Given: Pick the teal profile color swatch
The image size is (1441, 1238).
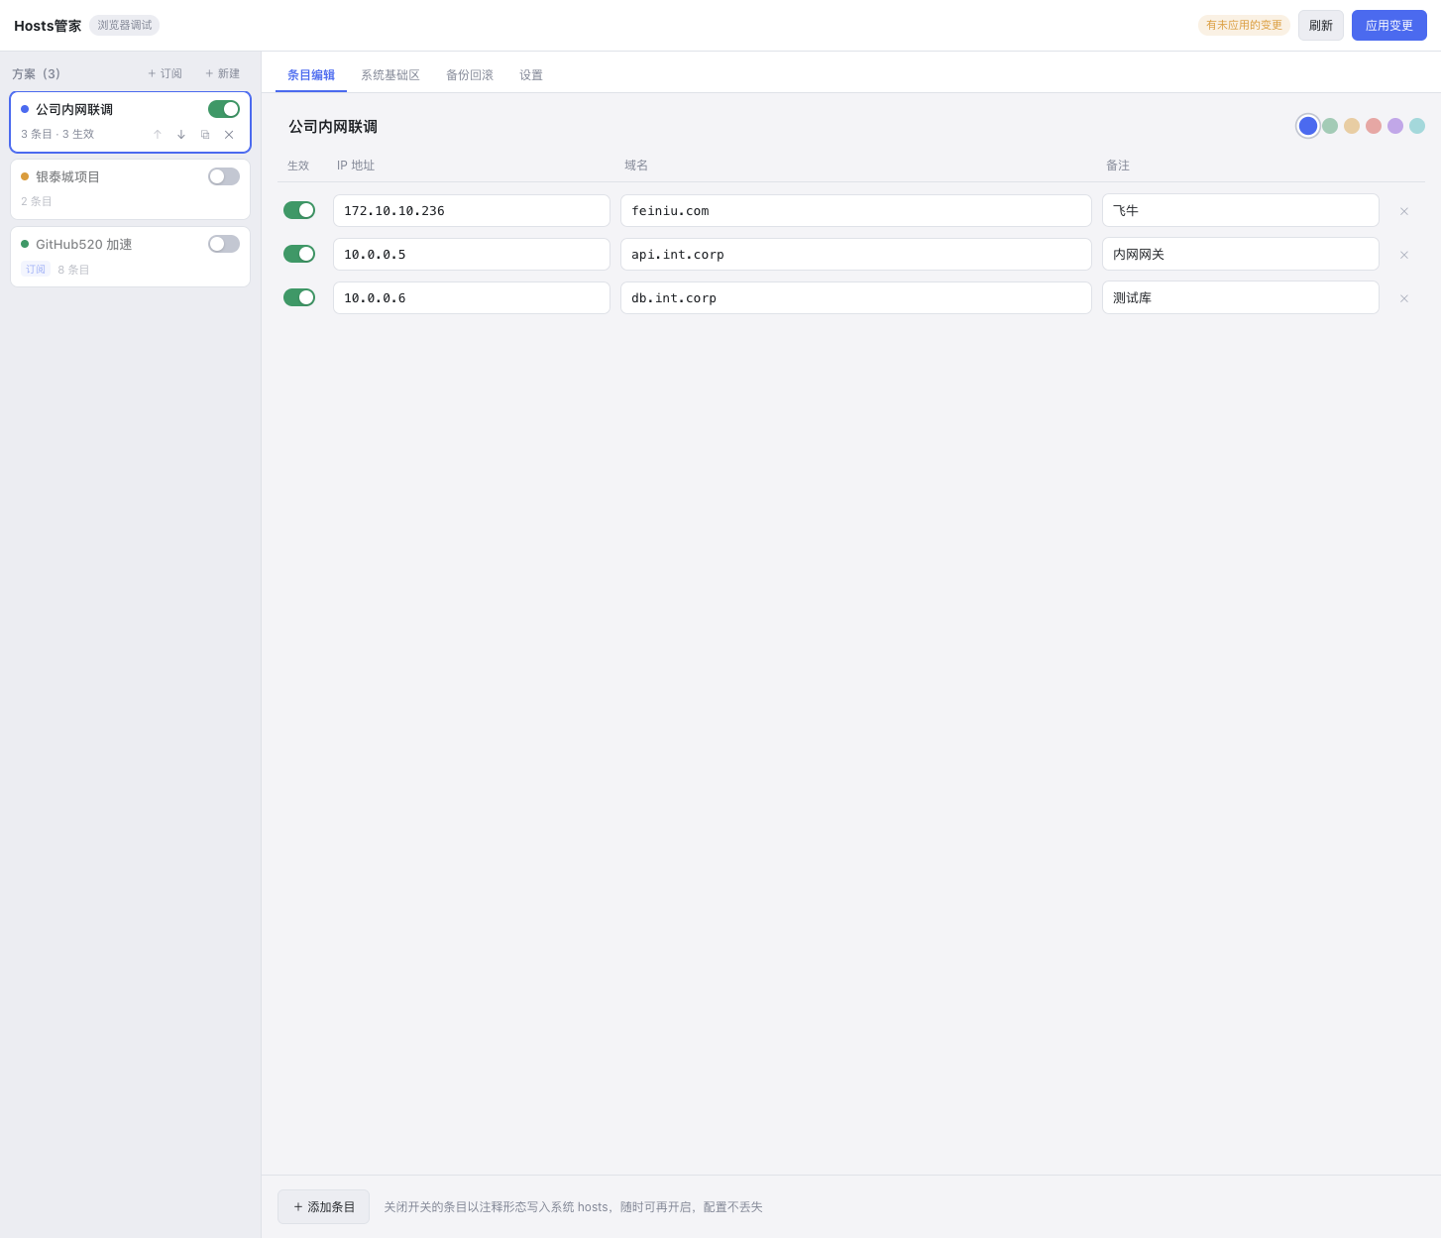Looking at the screenshot, I should [x=1417, y=126].
